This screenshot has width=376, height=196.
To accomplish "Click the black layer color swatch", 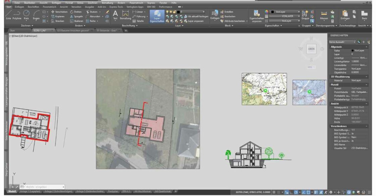I will point(178,12).
